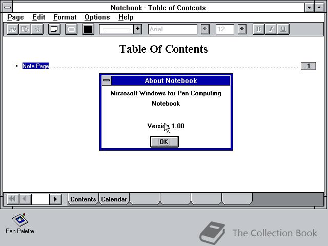Screen dimensions: 328x246
Task: Toggle Bold formatting
Action: [258, 29]
